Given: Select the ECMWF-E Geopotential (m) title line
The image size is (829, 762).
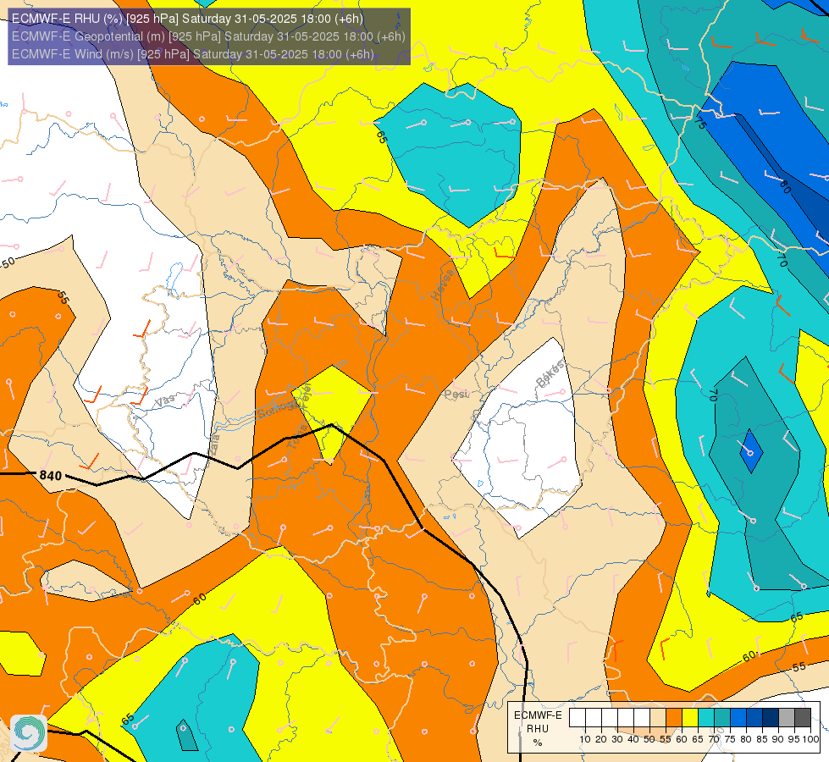Looking at the screenshot, I should point(208,36).
